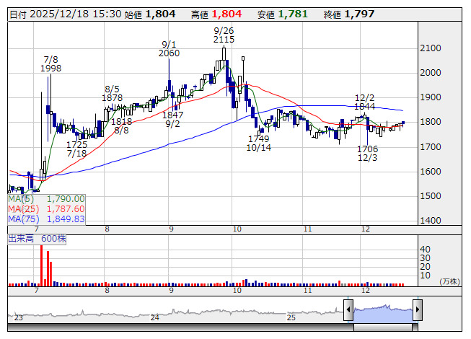This screenshot has height=339, width=471.
Task: Click volume axis label 40
Action: (x=425, y=250)
